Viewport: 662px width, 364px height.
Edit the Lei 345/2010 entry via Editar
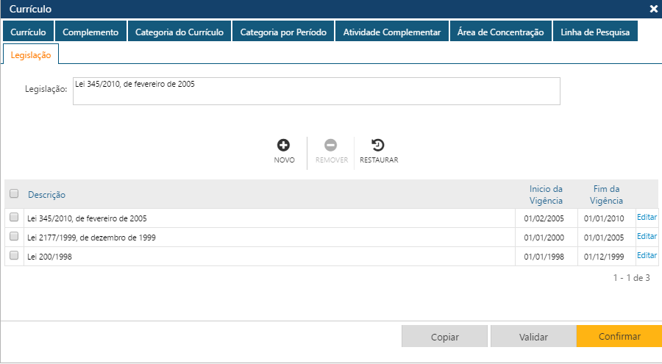click(647, 218)
